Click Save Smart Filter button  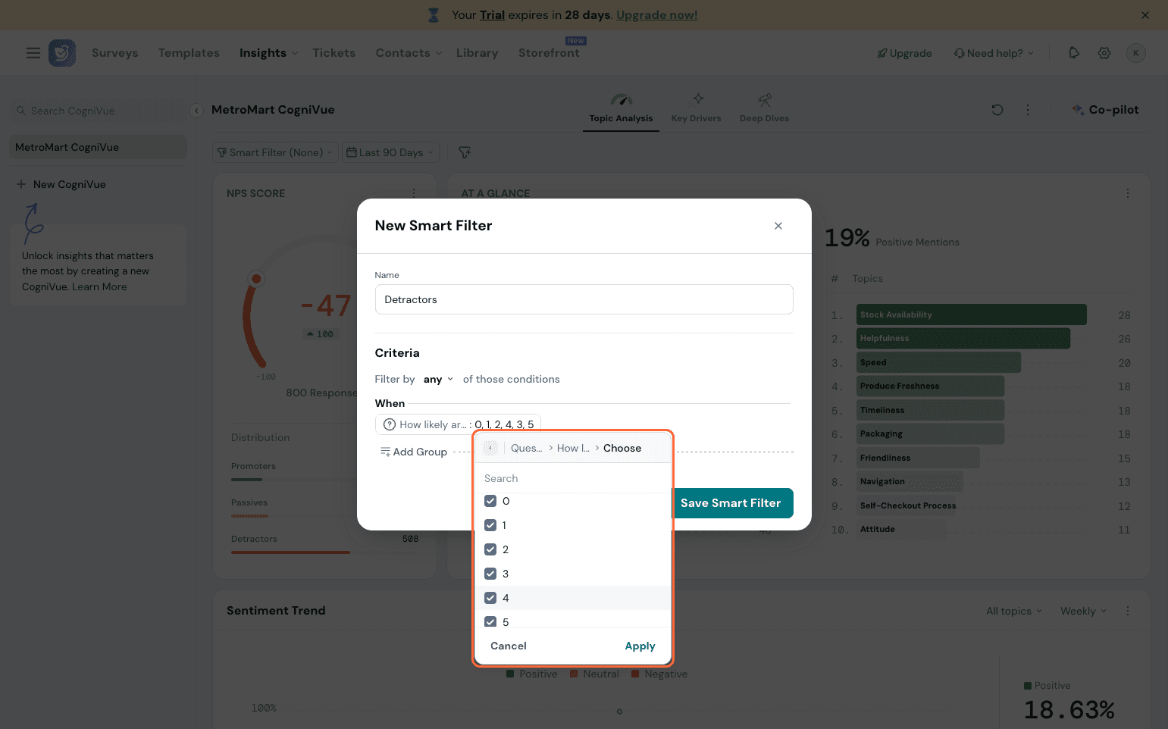pyautogui.click(x=731, y=503)
